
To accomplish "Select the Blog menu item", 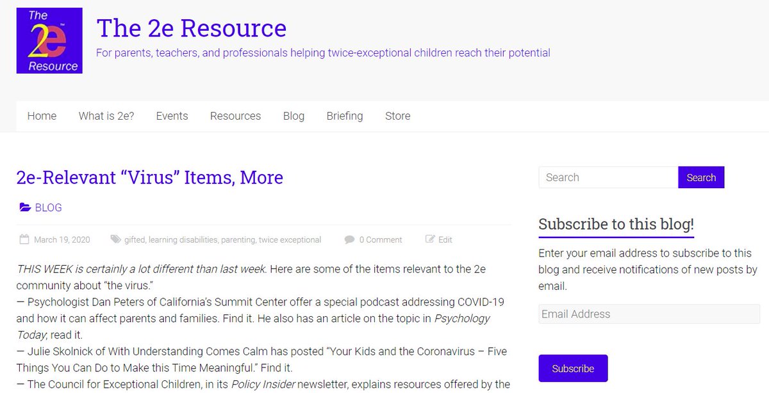I will (294, 116).
